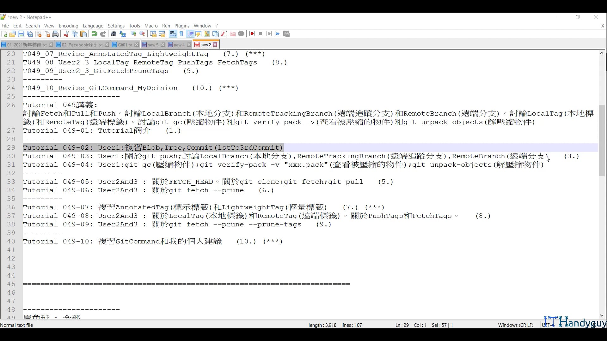Close the 02_Facebook分享.txt tab
Image resolution: width=607 pixels, height=341 pixels.
coord(107,45)
